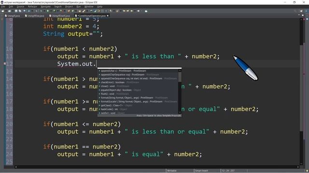Switch to the UsingIfElseIf.java tab

click(x=59, y=16)
